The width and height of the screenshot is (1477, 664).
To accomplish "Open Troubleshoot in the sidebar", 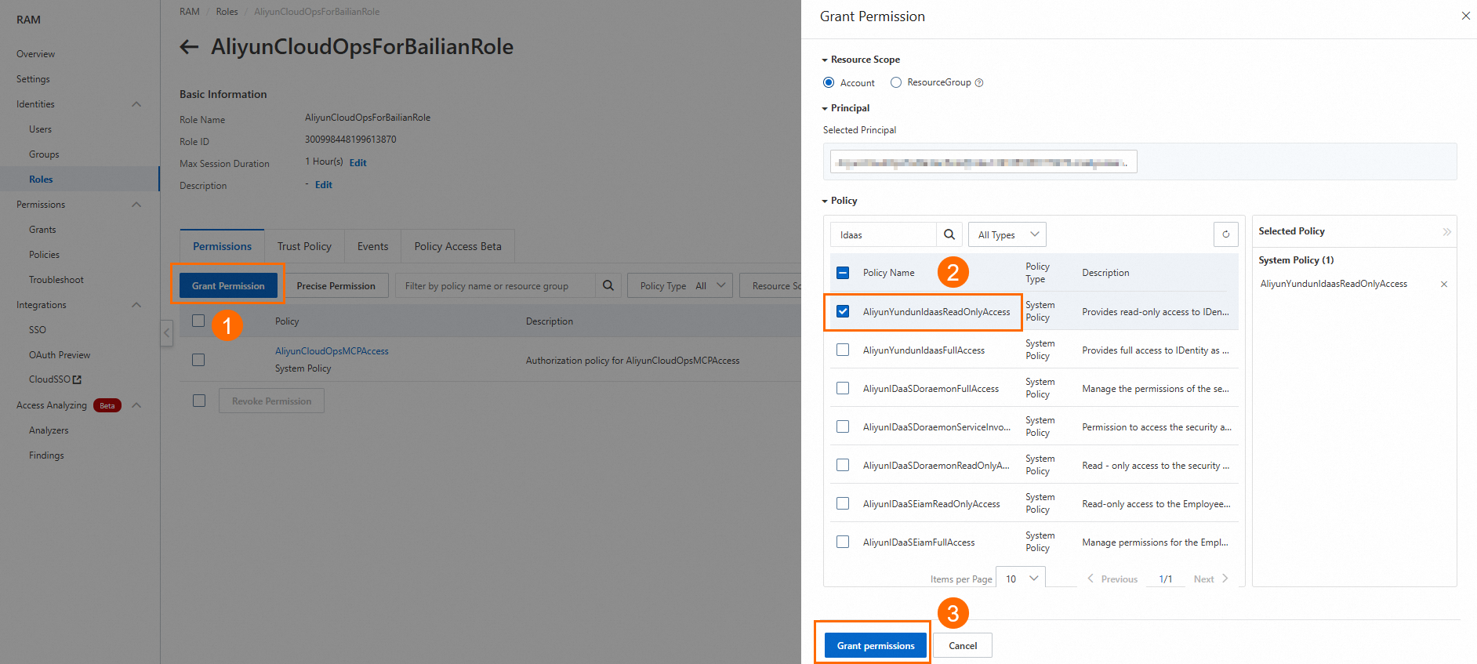I will [56, 280].
